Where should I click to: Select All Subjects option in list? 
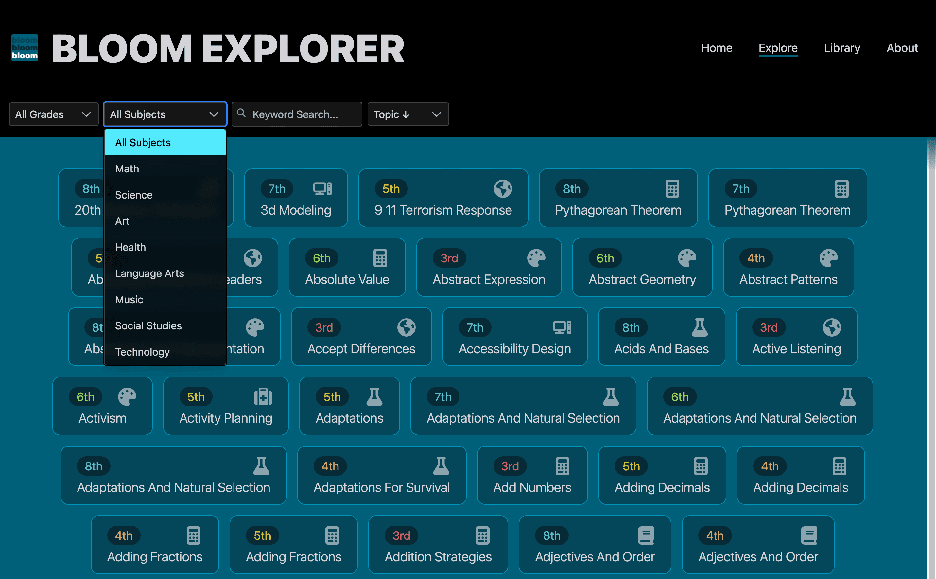[x=165, y=142]
